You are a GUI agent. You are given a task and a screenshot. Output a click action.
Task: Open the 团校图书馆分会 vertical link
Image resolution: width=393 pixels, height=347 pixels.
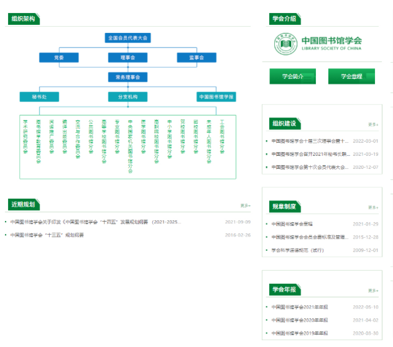pyautogui.click(x=196, y=137)
